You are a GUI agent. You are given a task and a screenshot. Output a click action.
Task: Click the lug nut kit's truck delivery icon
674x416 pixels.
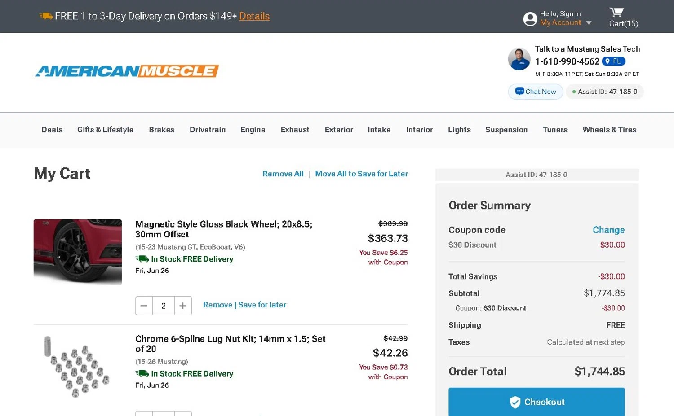[142, 373]
